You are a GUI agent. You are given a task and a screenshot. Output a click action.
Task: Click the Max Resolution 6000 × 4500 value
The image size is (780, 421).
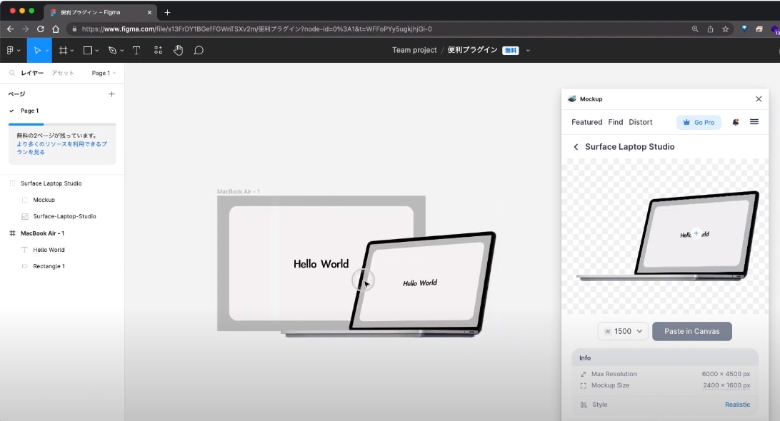(x=726, y=374)
